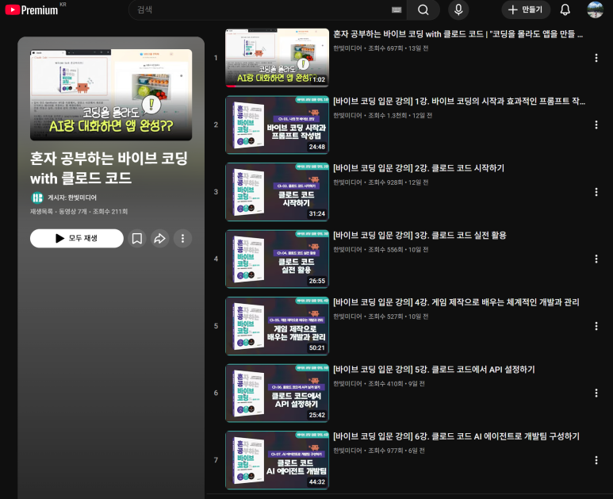The height and width of the screenshot is (499, 613).
Task: Click 한빛미디어 channel name under 2강 video
Action: pos(347,182)
